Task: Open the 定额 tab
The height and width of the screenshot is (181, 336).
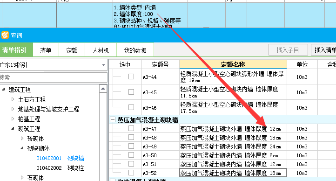Action: click(x=72, y=50)
